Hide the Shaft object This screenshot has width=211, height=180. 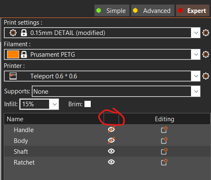click(111, 151)
